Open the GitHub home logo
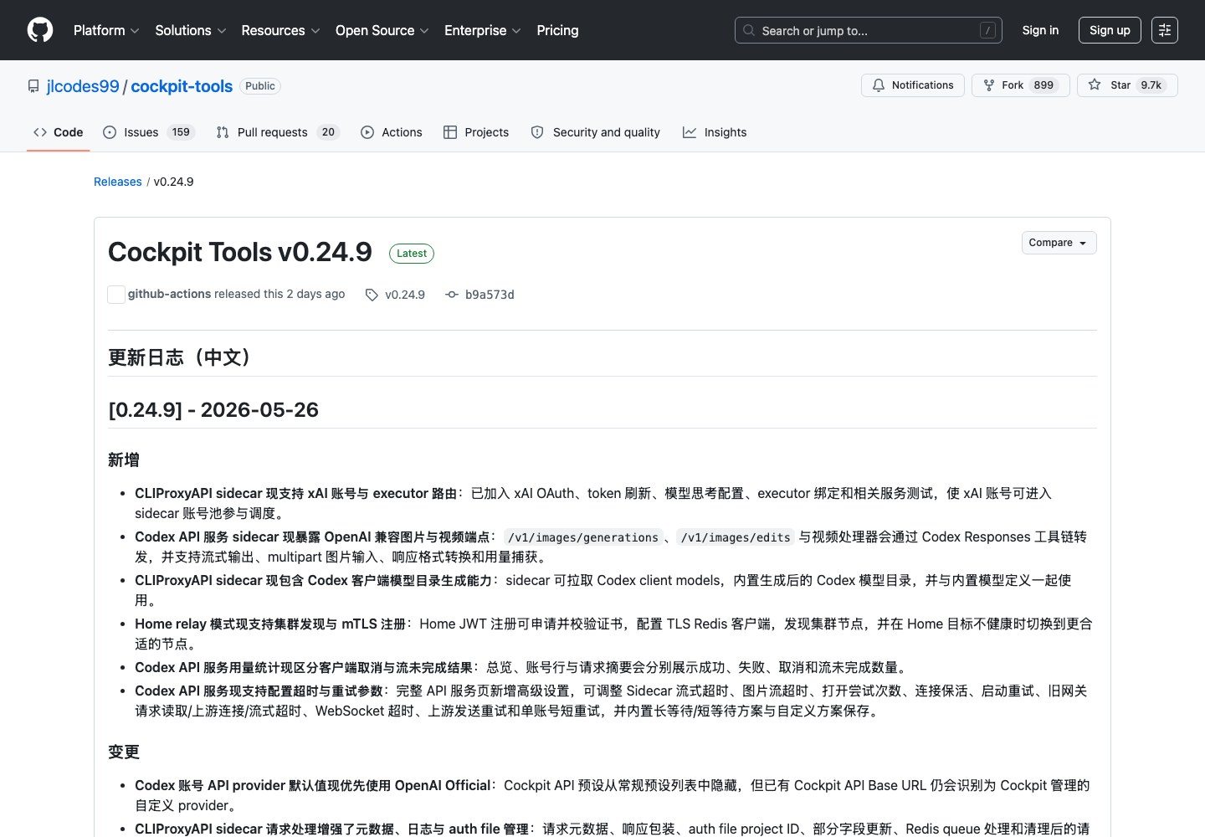The width and height of the screenshot is (1205, 837). (40, 30)
